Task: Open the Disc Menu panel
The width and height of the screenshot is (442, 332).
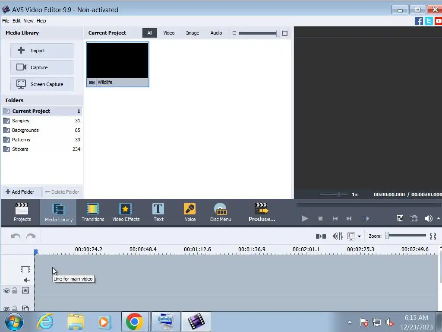Action: [221, 212]
